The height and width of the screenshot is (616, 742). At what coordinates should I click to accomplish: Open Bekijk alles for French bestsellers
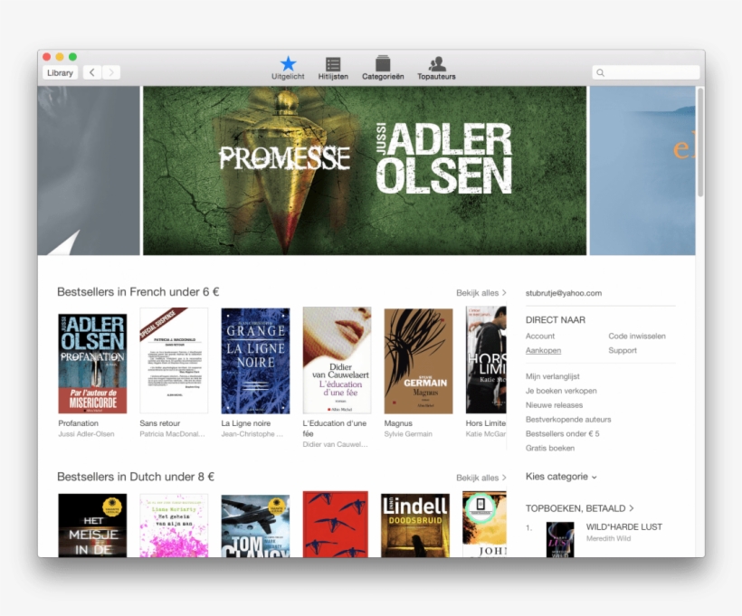(480, 293)
